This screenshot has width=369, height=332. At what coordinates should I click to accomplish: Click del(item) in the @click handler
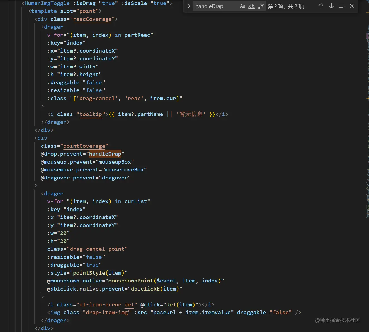[x=181, y=305]
